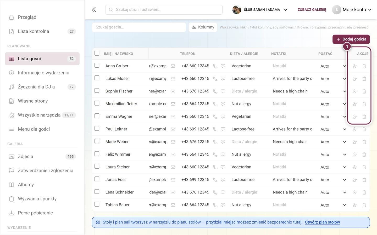Focus the Szukaj gościa search field
The image size is (377, 235).
coord(139,27)
